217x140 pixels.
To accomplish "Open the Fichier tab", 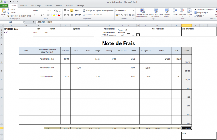I will [x=4, y=6].
